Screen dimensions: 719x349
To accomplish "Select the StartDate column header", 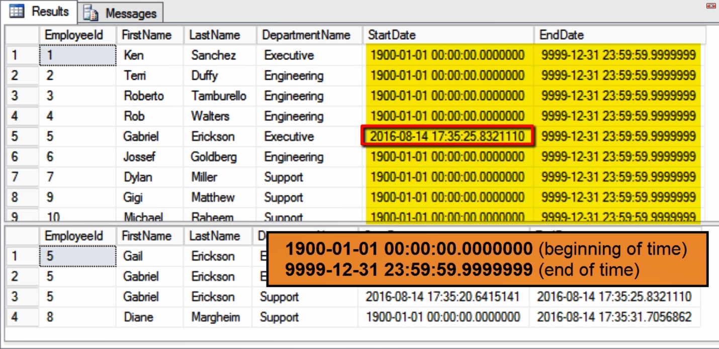I will pos(448,35).
